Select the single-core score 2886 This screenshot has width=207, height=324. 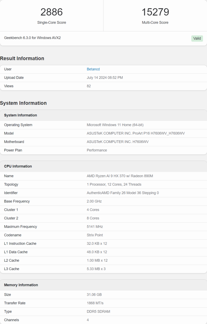(52, 12)
